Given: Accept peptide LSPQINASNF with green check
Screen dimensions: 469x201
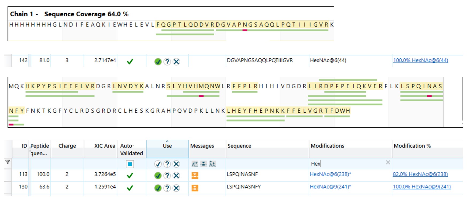Looking at the screenshot, I should pos(158,176).
